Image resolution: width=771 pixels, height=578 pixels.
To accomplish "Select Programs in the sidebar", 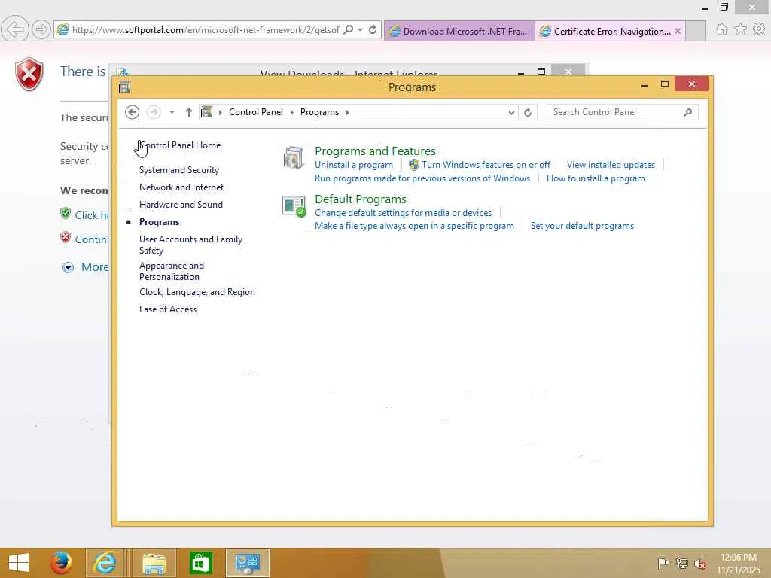I will pos(159,222).
